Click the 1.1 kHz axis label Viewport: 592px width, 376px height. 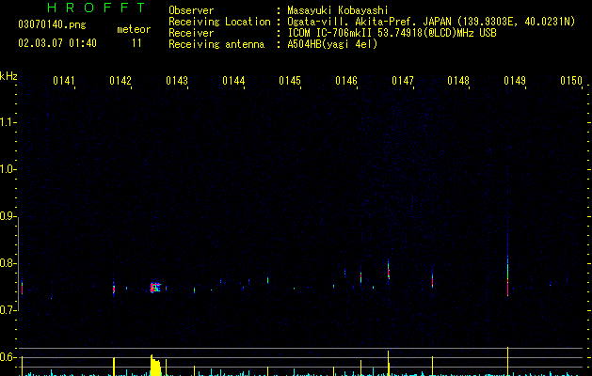(7, 122)
